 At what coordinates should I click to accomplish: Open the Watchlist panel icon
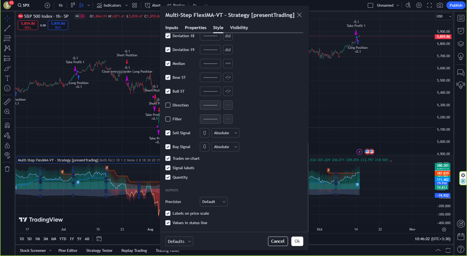(x=461, y=18)
